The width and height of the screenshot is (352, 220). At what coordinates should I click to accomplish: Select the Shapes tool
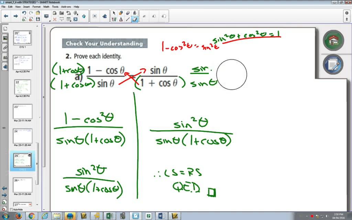(121, 13)
